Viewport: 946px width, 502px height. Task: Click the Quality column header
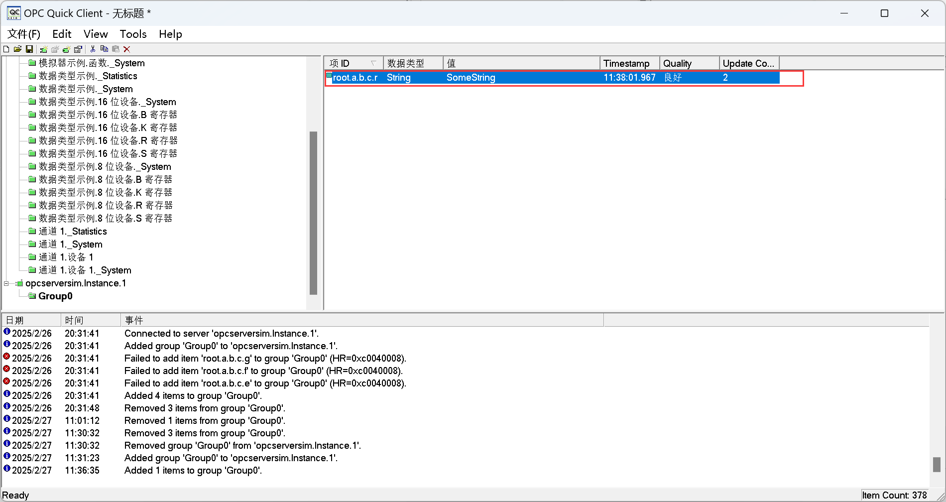click(x=689, y=63)
